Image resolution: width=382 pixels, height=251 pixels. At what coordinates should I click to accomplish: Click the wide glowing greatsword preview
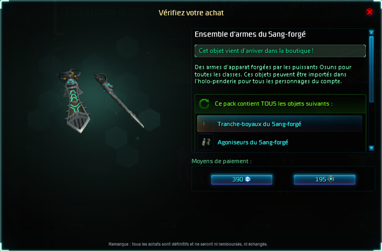(x=74, y=101)
